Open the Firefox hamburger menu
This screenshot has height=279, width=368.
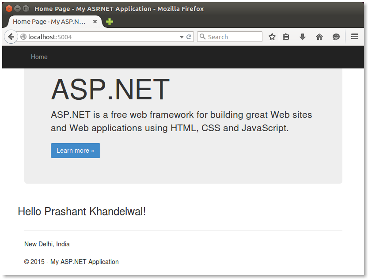[x=355, y=37]
